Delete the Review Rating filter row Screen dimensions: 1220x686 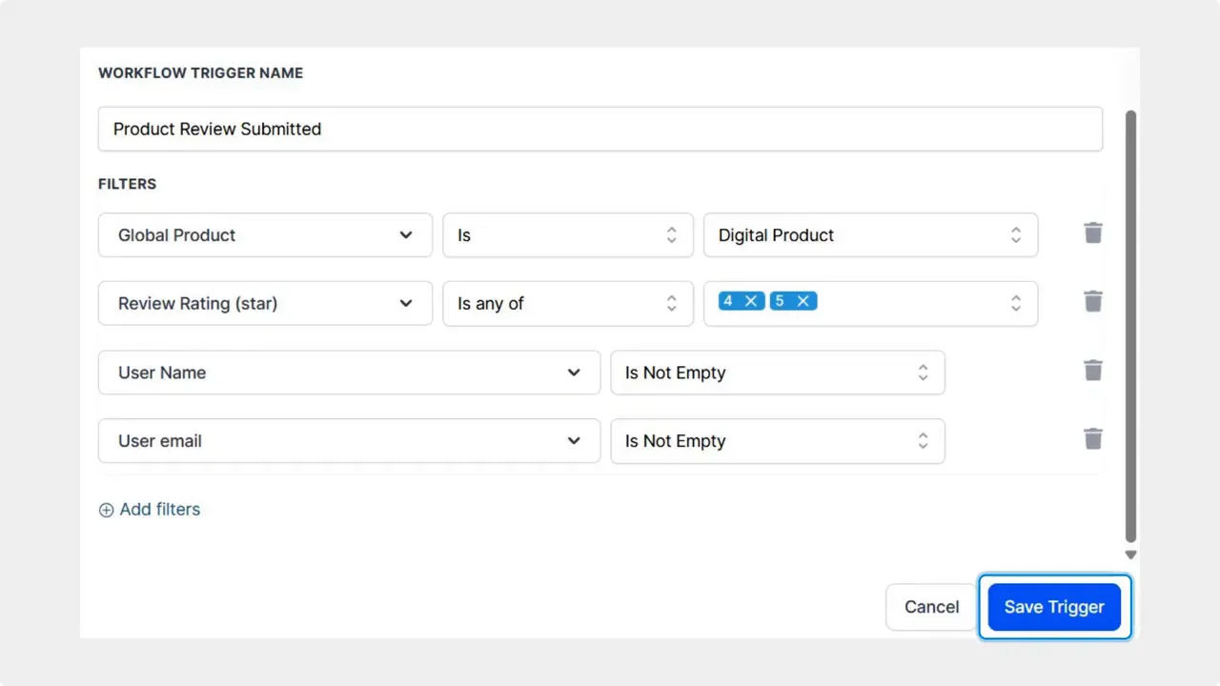tap(1092, 301)
